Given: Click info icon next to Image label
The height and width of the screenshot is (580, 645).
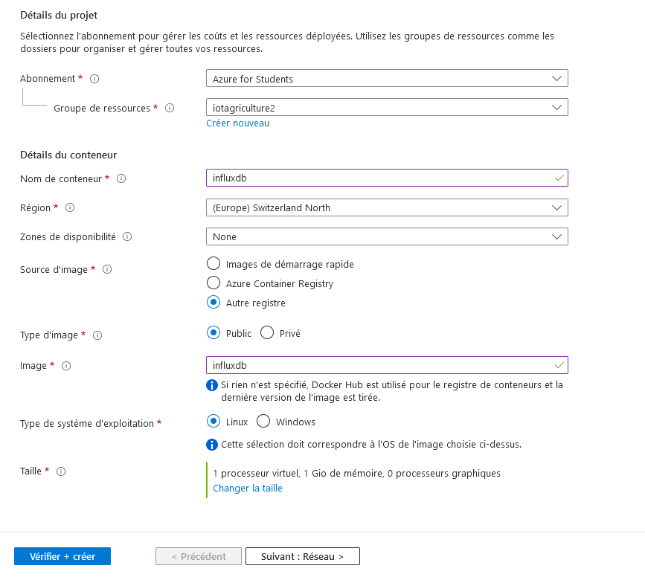Looking at the screenshot, I should click(66, 366).
